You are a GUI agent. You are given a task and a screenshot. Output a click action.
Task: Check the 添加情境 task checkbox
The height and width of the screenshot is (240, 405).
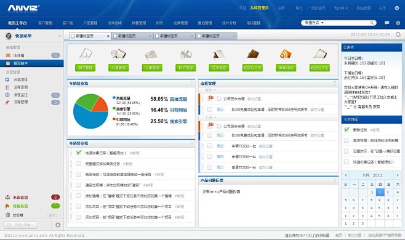click(x=78, y=196)
